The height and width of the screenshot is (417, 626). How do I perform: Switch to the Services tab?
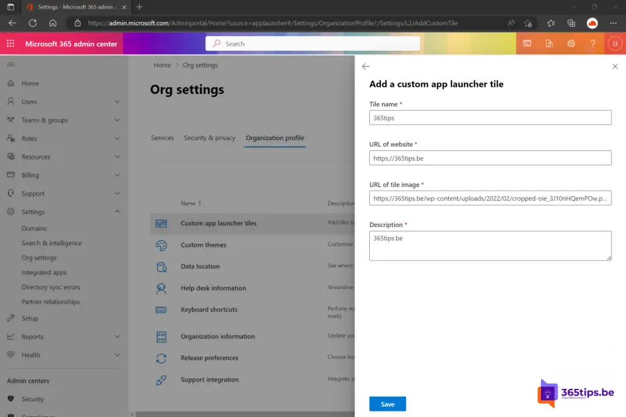point(162,138)
